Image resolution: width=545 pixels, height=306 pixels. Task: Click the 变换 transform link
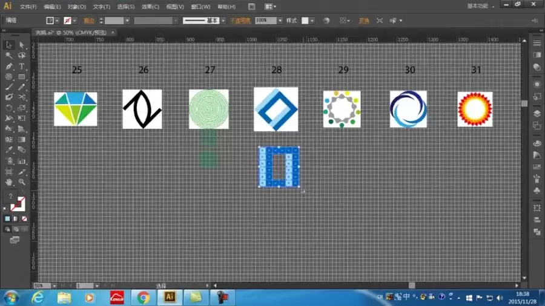tap(363, 21)
